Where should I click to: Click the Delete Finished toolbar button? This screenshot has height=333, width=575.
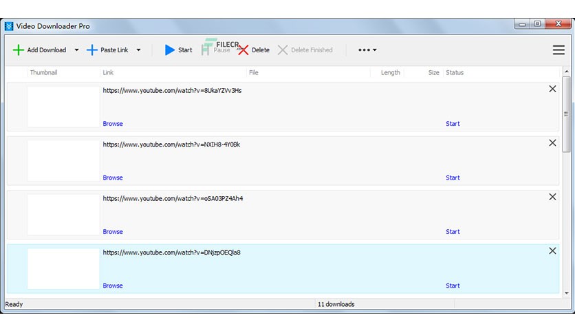(x=305, y=50)
